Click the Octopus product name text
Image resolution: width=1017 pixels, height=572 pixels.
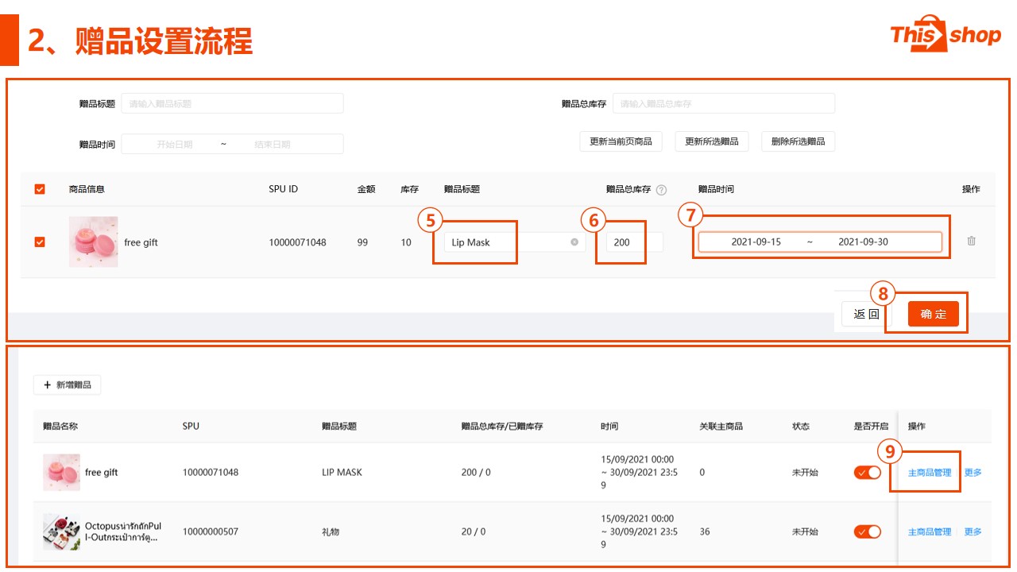click(x=123, y=531)
